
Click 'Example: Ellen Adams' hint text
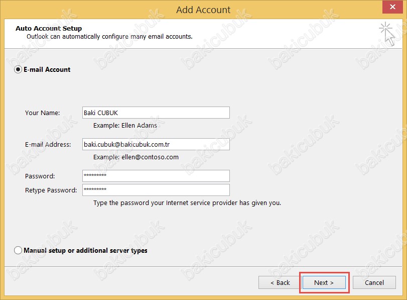click(x=125, y=125)
